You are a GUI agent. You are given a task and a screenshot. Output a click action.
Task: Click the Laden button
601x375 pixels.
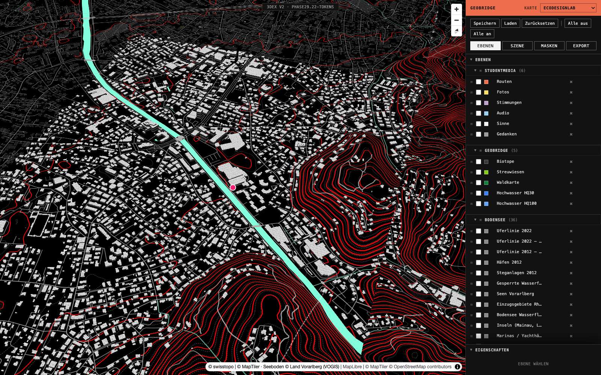point(510,23)
